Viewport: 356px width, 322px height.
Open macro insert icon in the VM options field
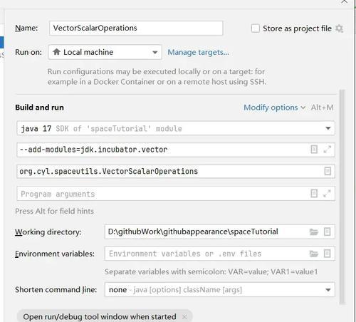pyautogui.click(x=314, y=150)
